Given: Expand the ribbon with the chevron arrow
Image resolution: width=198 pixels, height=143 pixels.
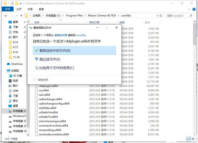Looking at the screenshot, I should click(190, 9).
